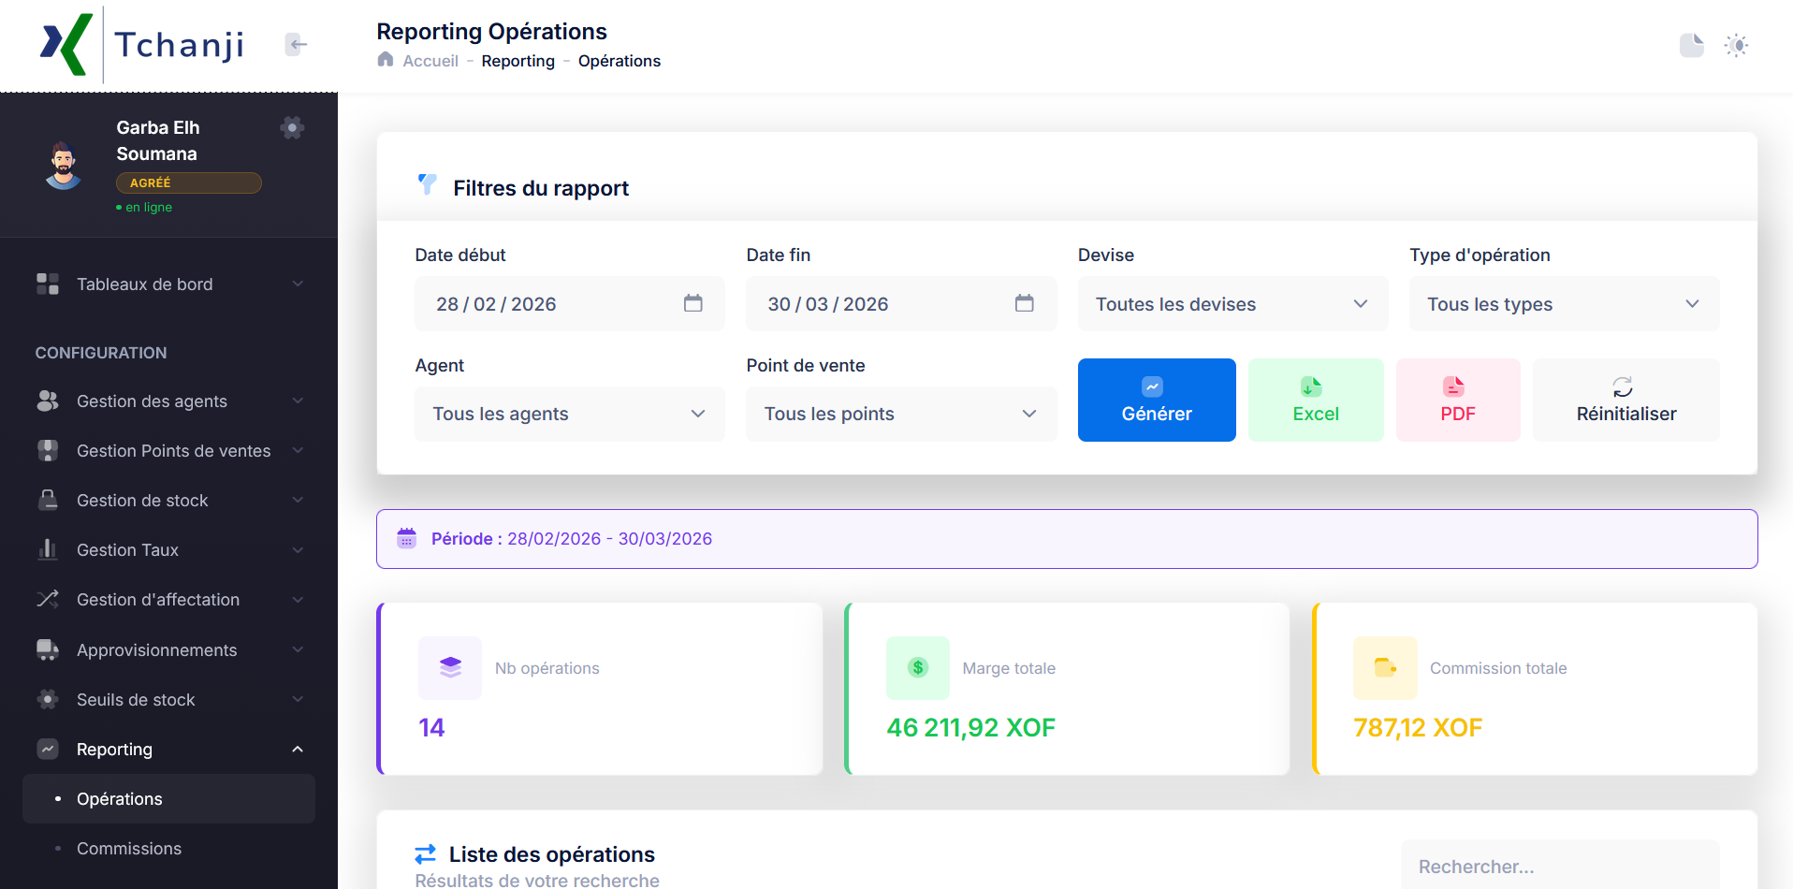Select the Tous les agents dropdown

click(x=569, y=414)
